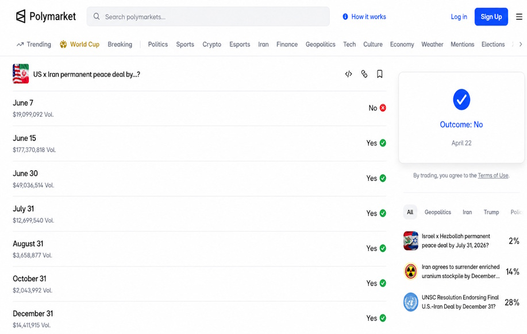Copy market link with chain icon
The height and width of the screenshot is (334, 527).
[x=364, y=74]
